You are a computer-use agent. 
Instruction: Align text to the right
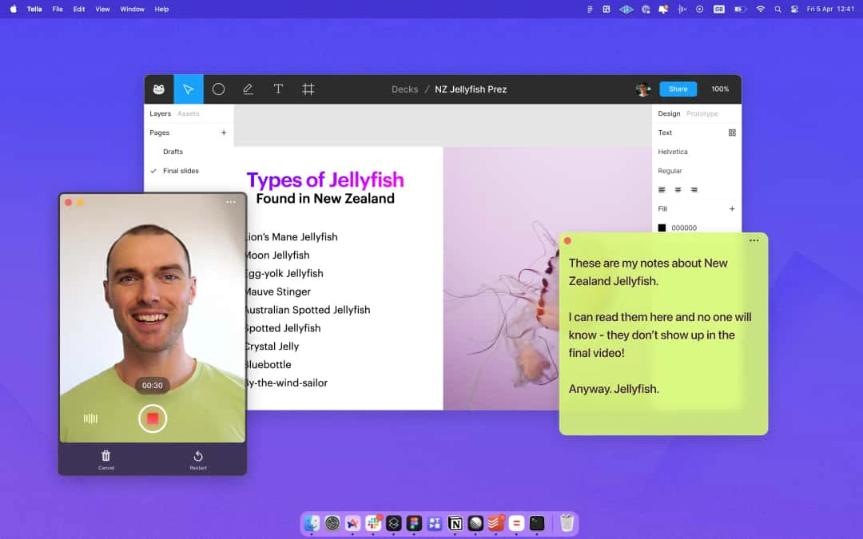tap(694, 190)
